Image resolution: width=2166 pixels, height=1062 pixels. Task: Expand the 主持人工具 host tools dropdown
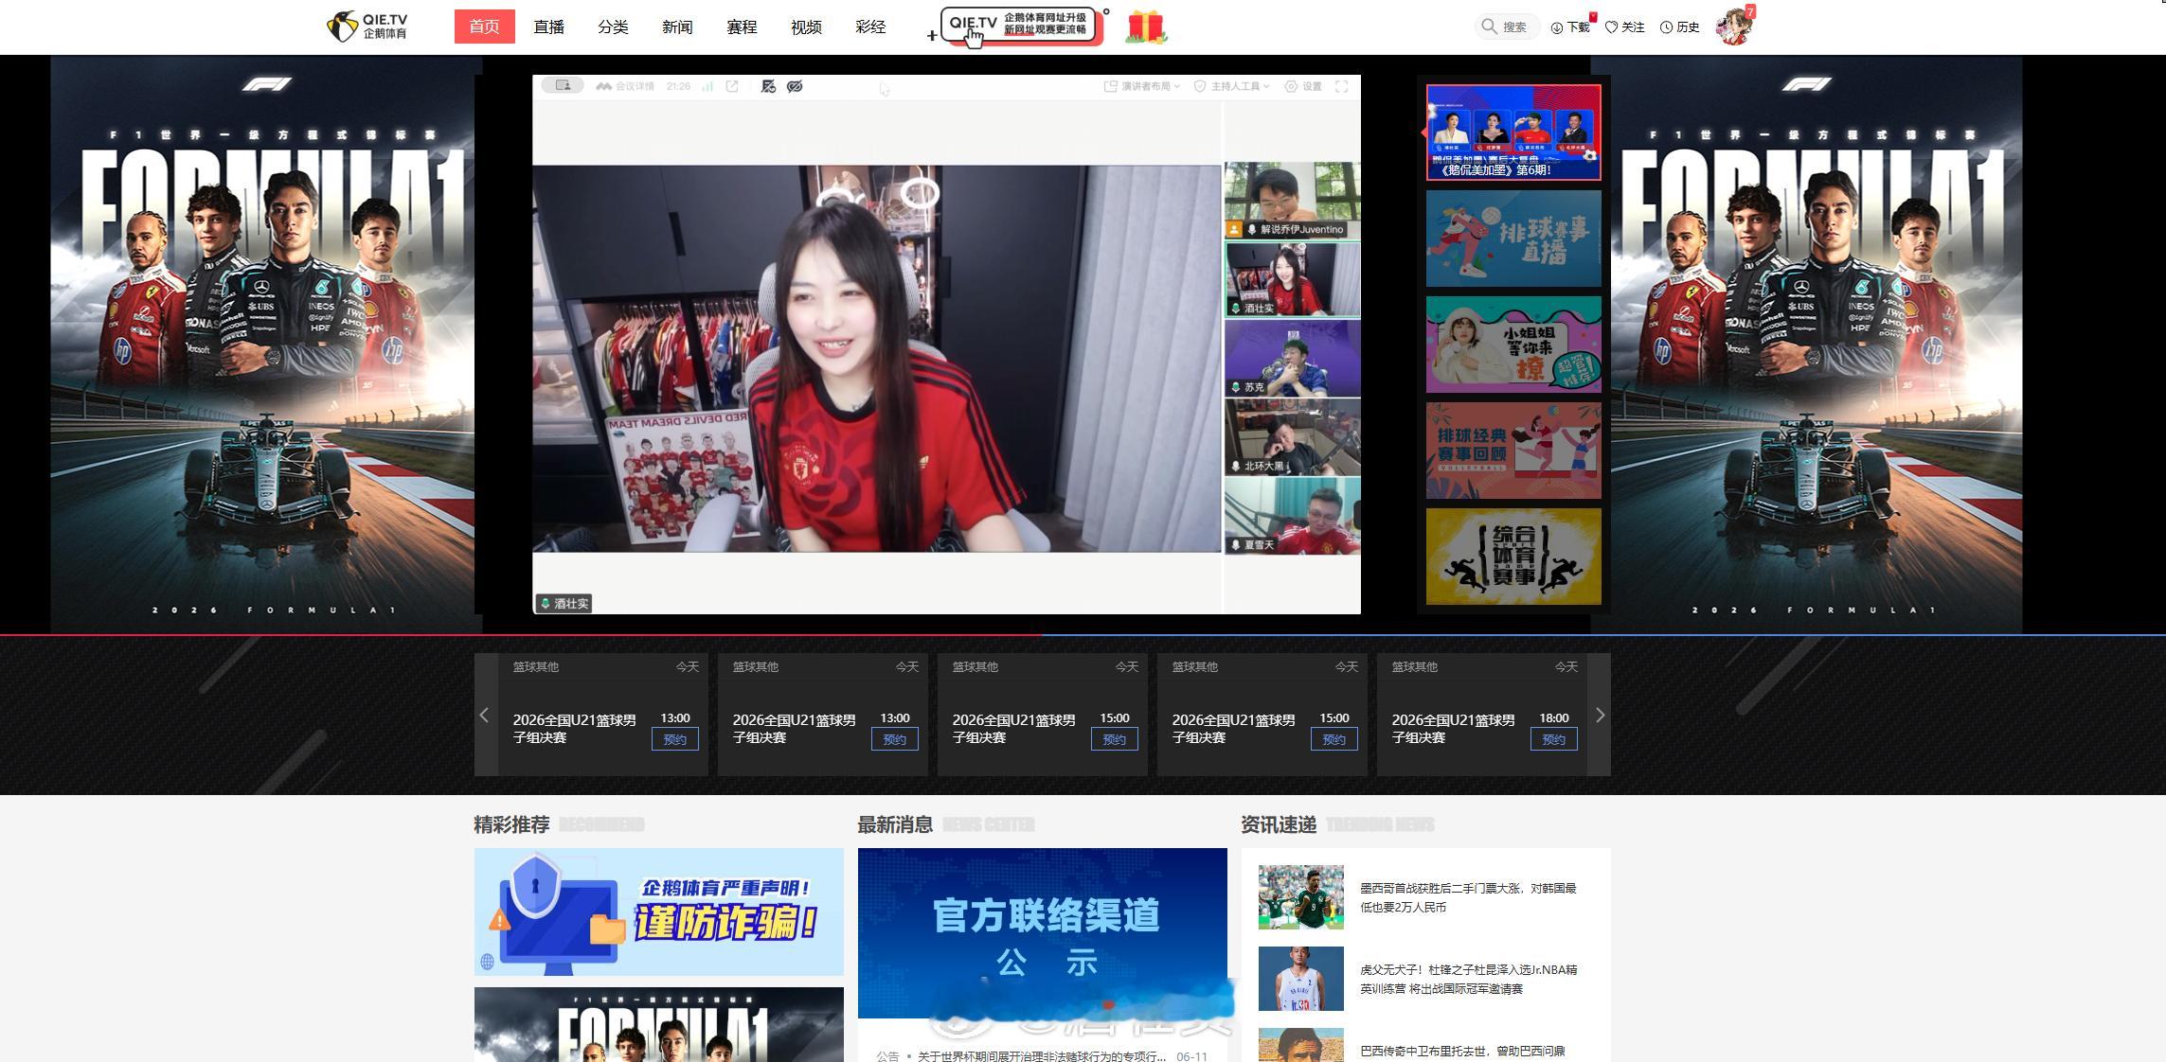pos(1231,86)
